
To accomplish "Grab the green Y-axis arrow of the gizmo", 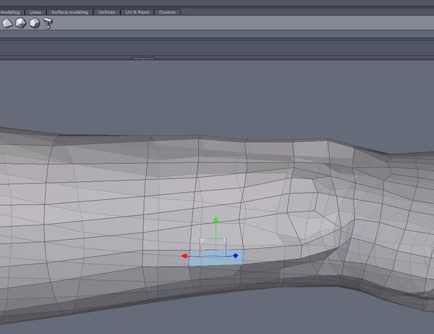I will point(216,220).
